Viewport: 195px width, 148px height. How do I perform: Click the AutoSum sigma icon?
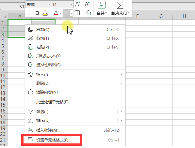tap(120, 5)
